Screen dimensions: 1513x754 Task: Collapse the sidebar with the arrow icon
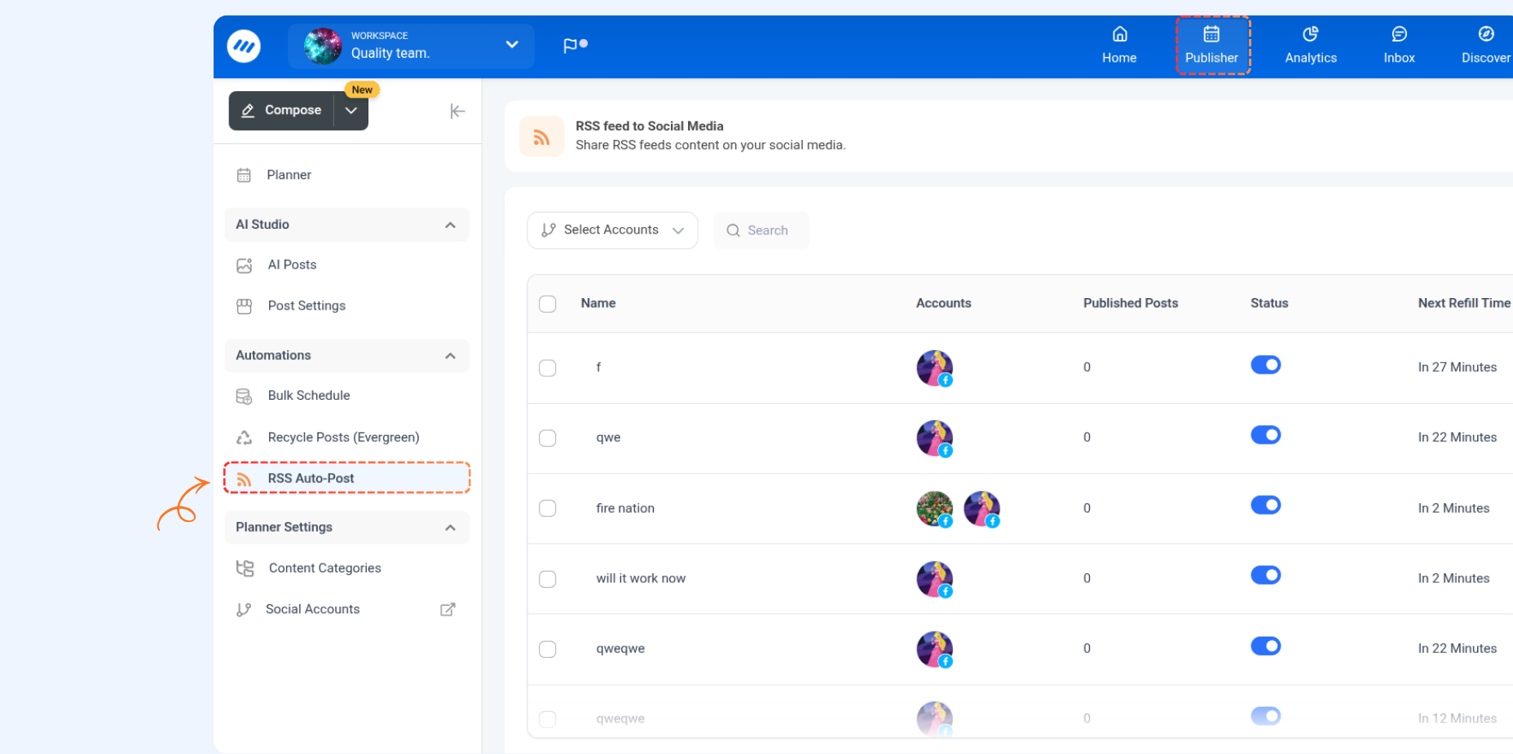click(457, 111)
